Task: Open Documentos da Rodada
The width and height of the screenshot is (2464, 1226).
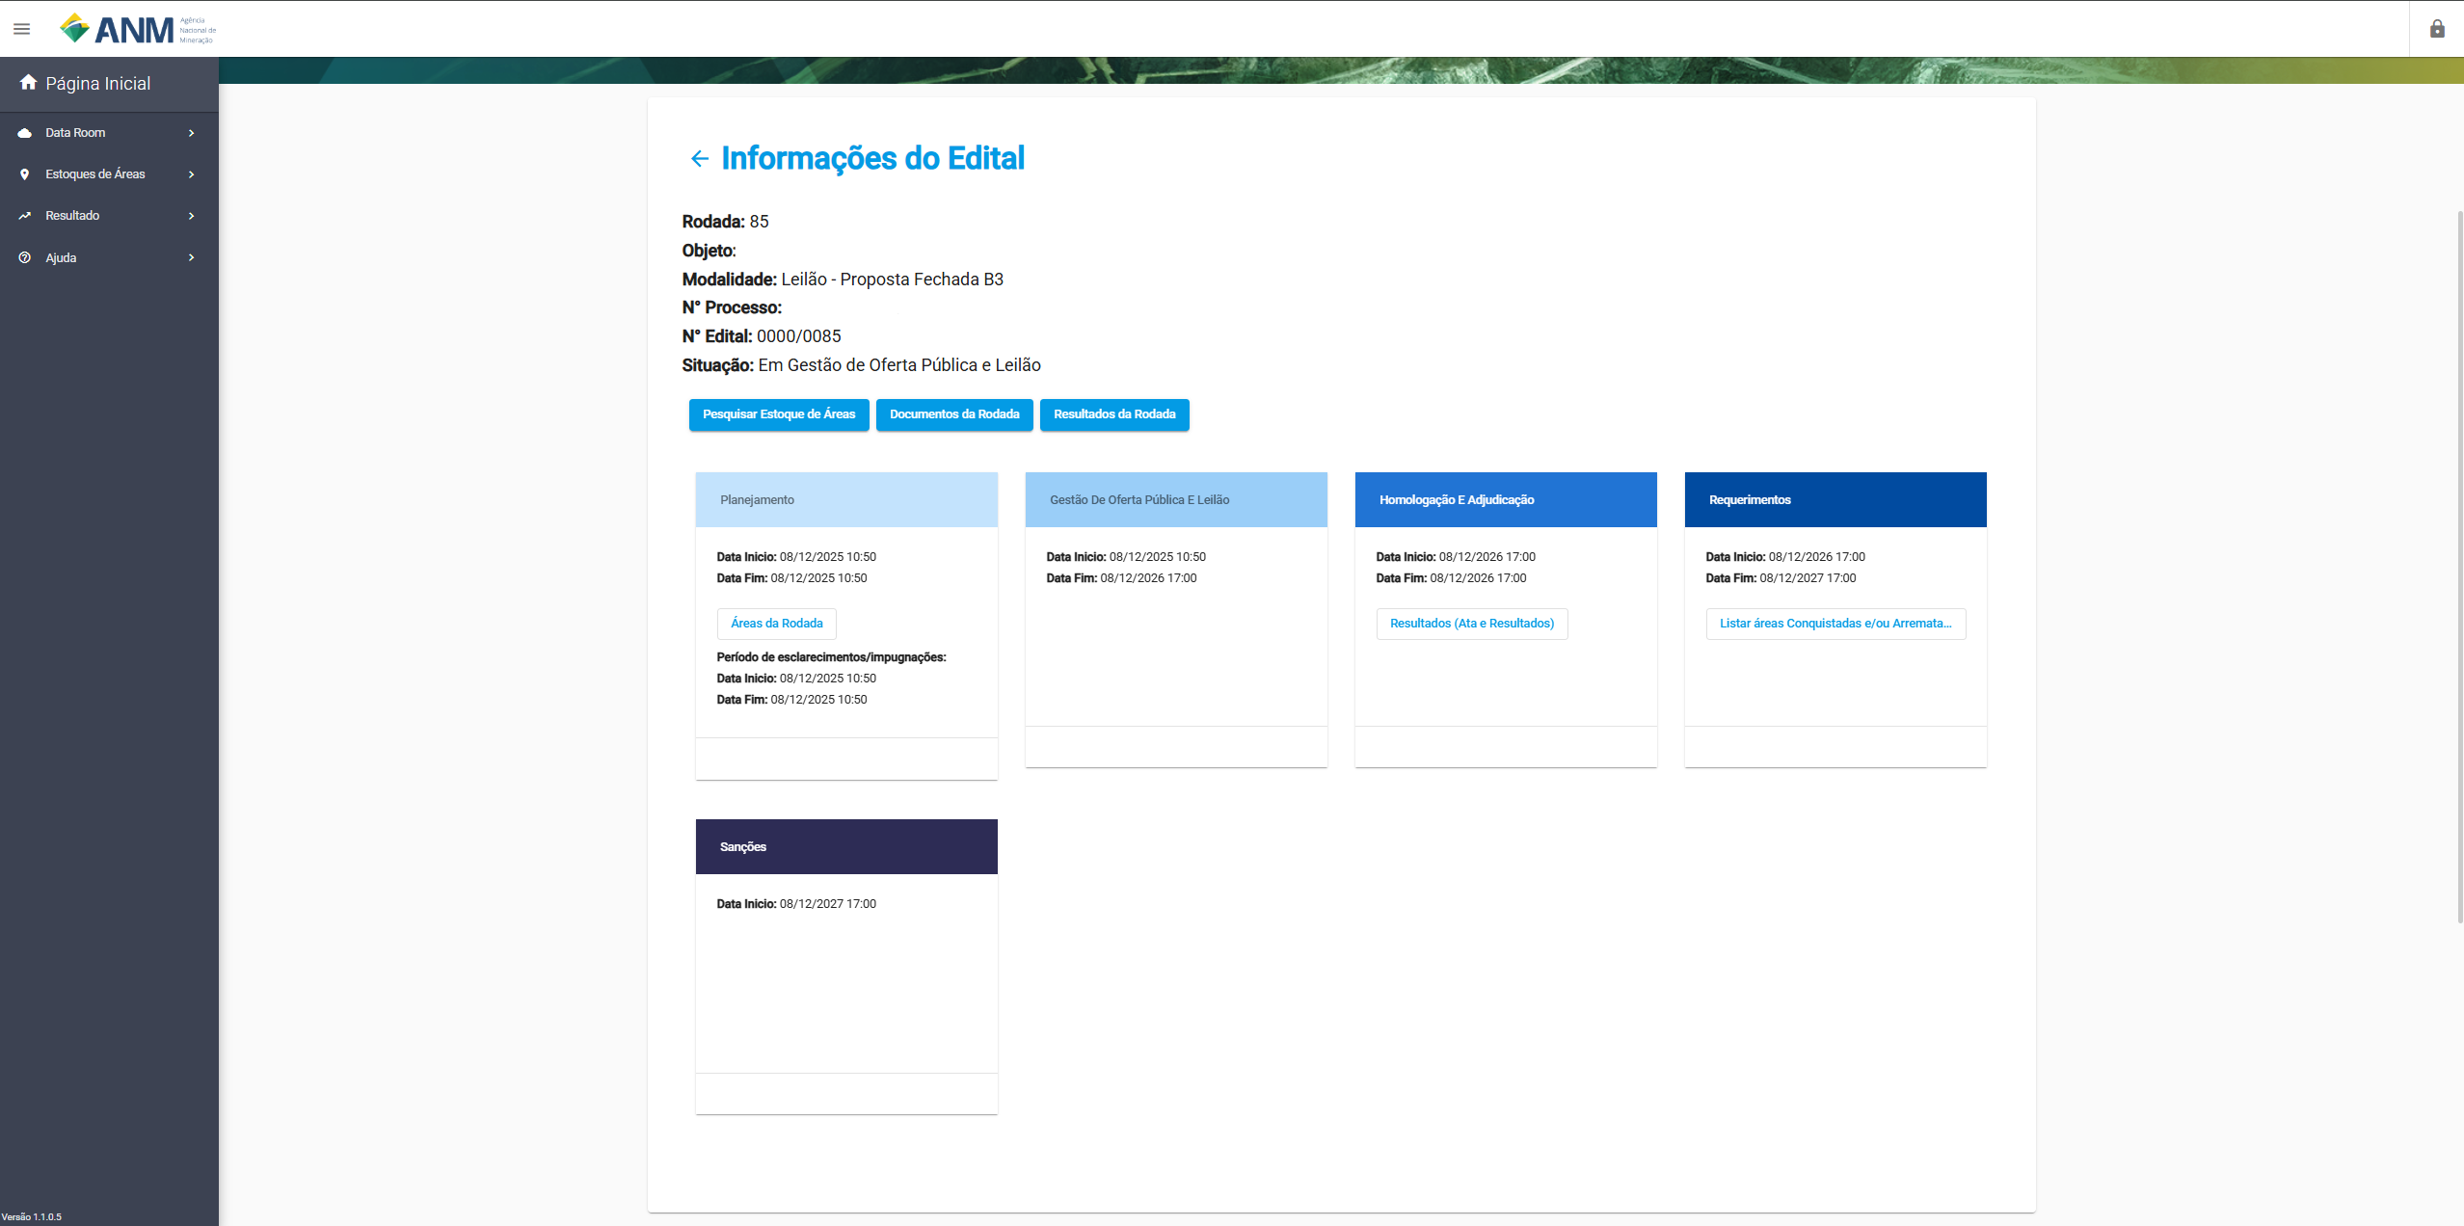Action: (954, 414)
